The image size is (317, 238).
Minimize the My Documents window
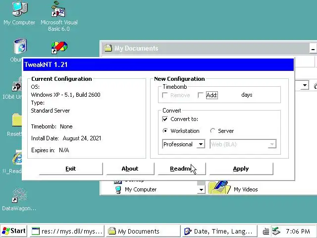(x=313, y=49)
